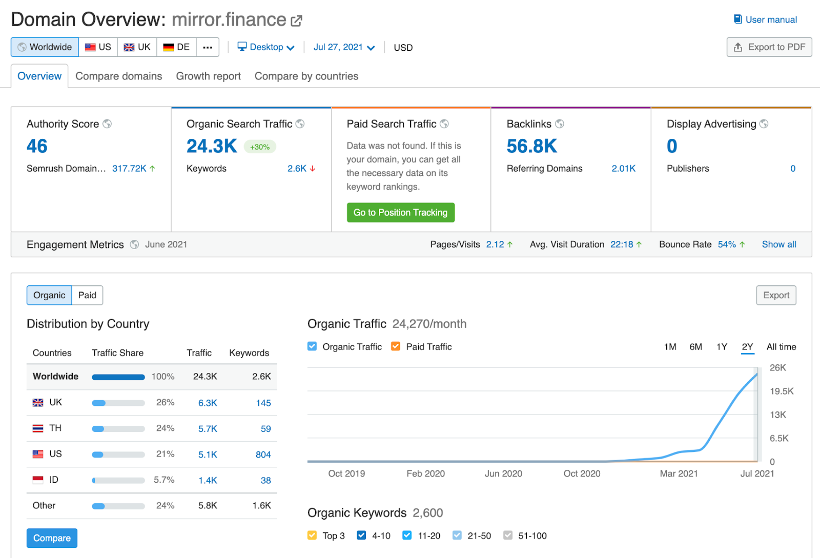Click Worldwide 100% traffic share bar

coord(118,377)
